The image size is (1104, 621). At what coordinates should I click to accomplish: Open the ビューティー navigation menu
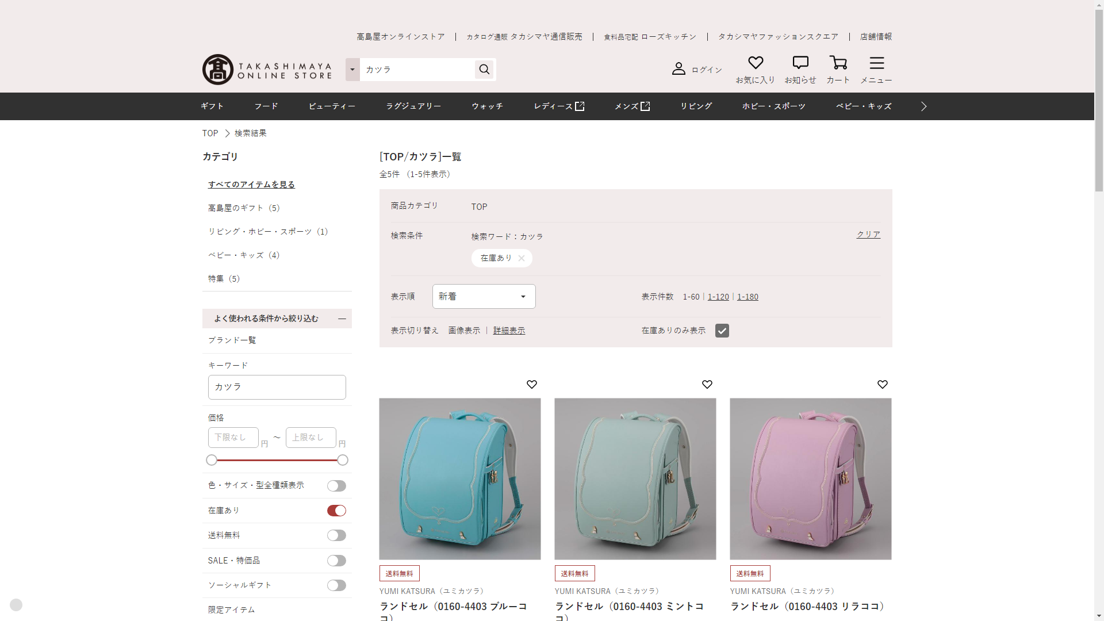pos(332,106)
